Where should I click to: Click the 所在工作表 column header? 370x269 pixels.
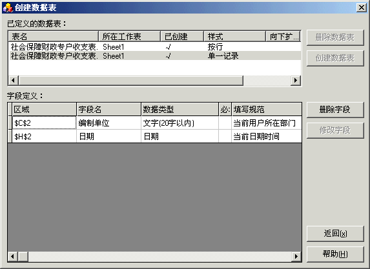130,37
